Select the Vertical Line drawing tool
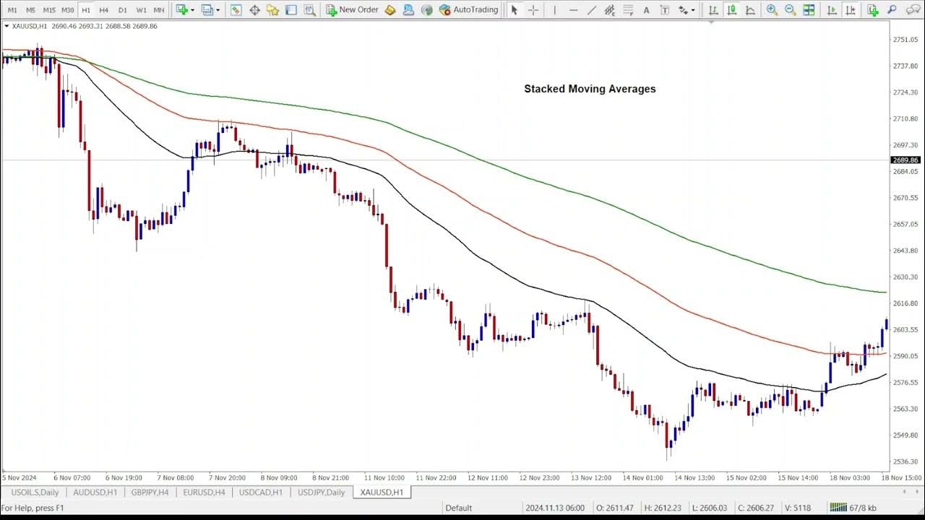This screenshot has height=520, width=925. (554, 9)
